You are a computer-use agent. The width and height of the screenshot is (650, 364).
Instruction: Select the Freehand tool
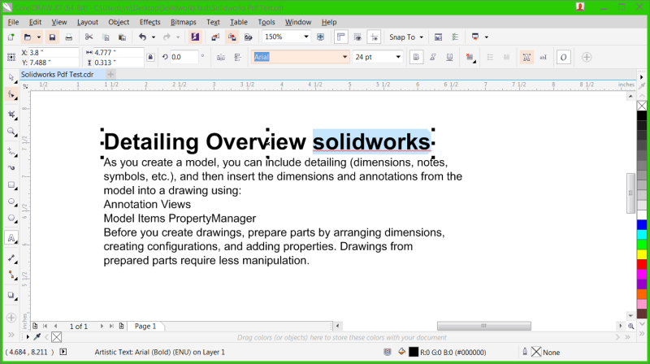click(11, 152)
